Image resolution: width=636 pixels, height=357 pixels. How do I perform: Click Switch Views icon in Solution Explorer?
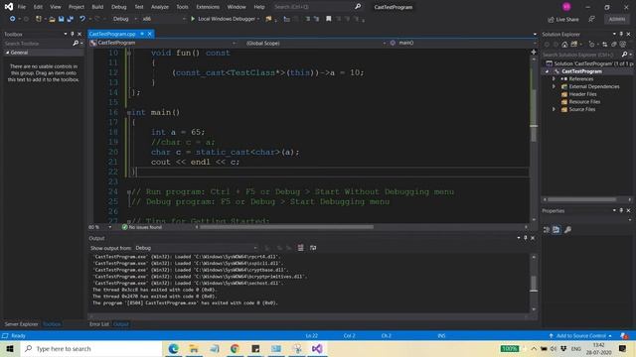574,44
